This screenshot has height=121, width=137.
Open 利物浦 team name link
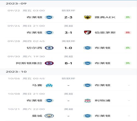[102, 101]
